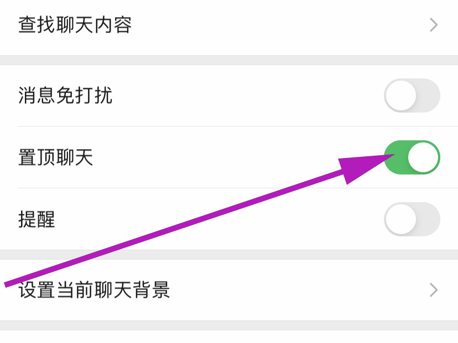This screenshot has height=343, width=458.
Task: Tap the 置顶聊天 label text
Action: coord(55,158)
